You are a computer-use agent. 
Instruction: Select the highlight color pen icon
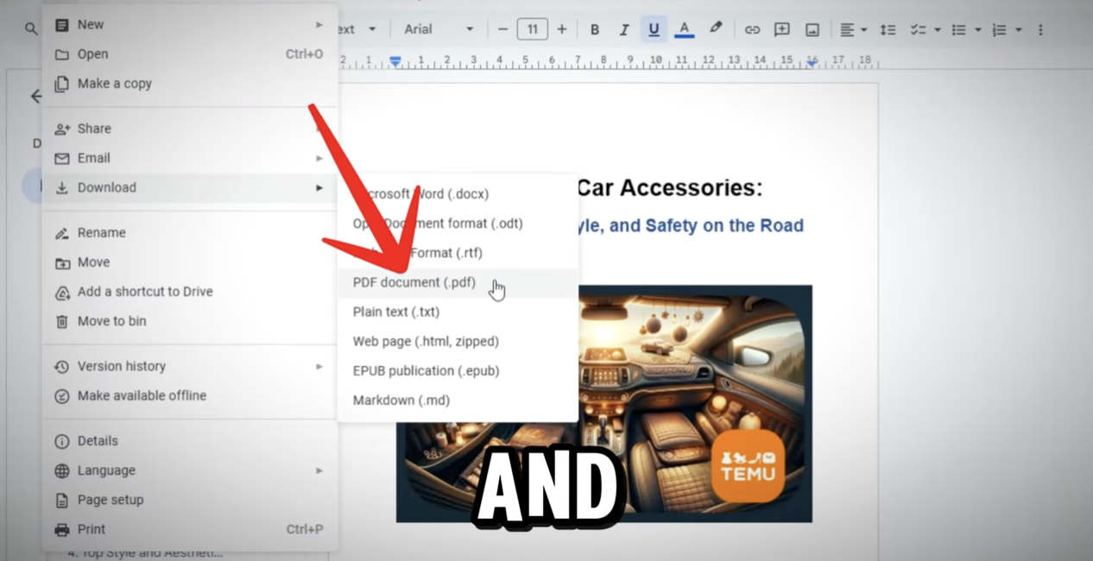point(715,28)
